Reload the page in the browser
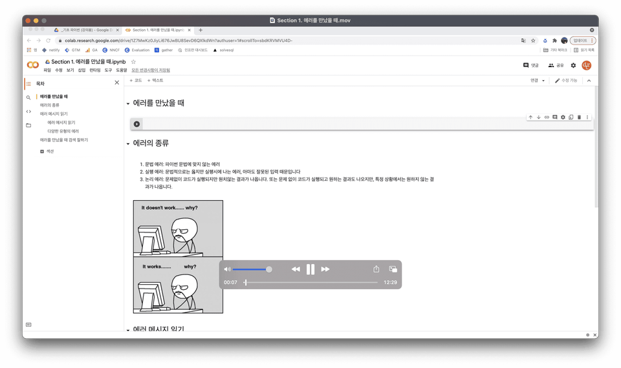Viewport: 621px width, 368px height. coord(49,40)
